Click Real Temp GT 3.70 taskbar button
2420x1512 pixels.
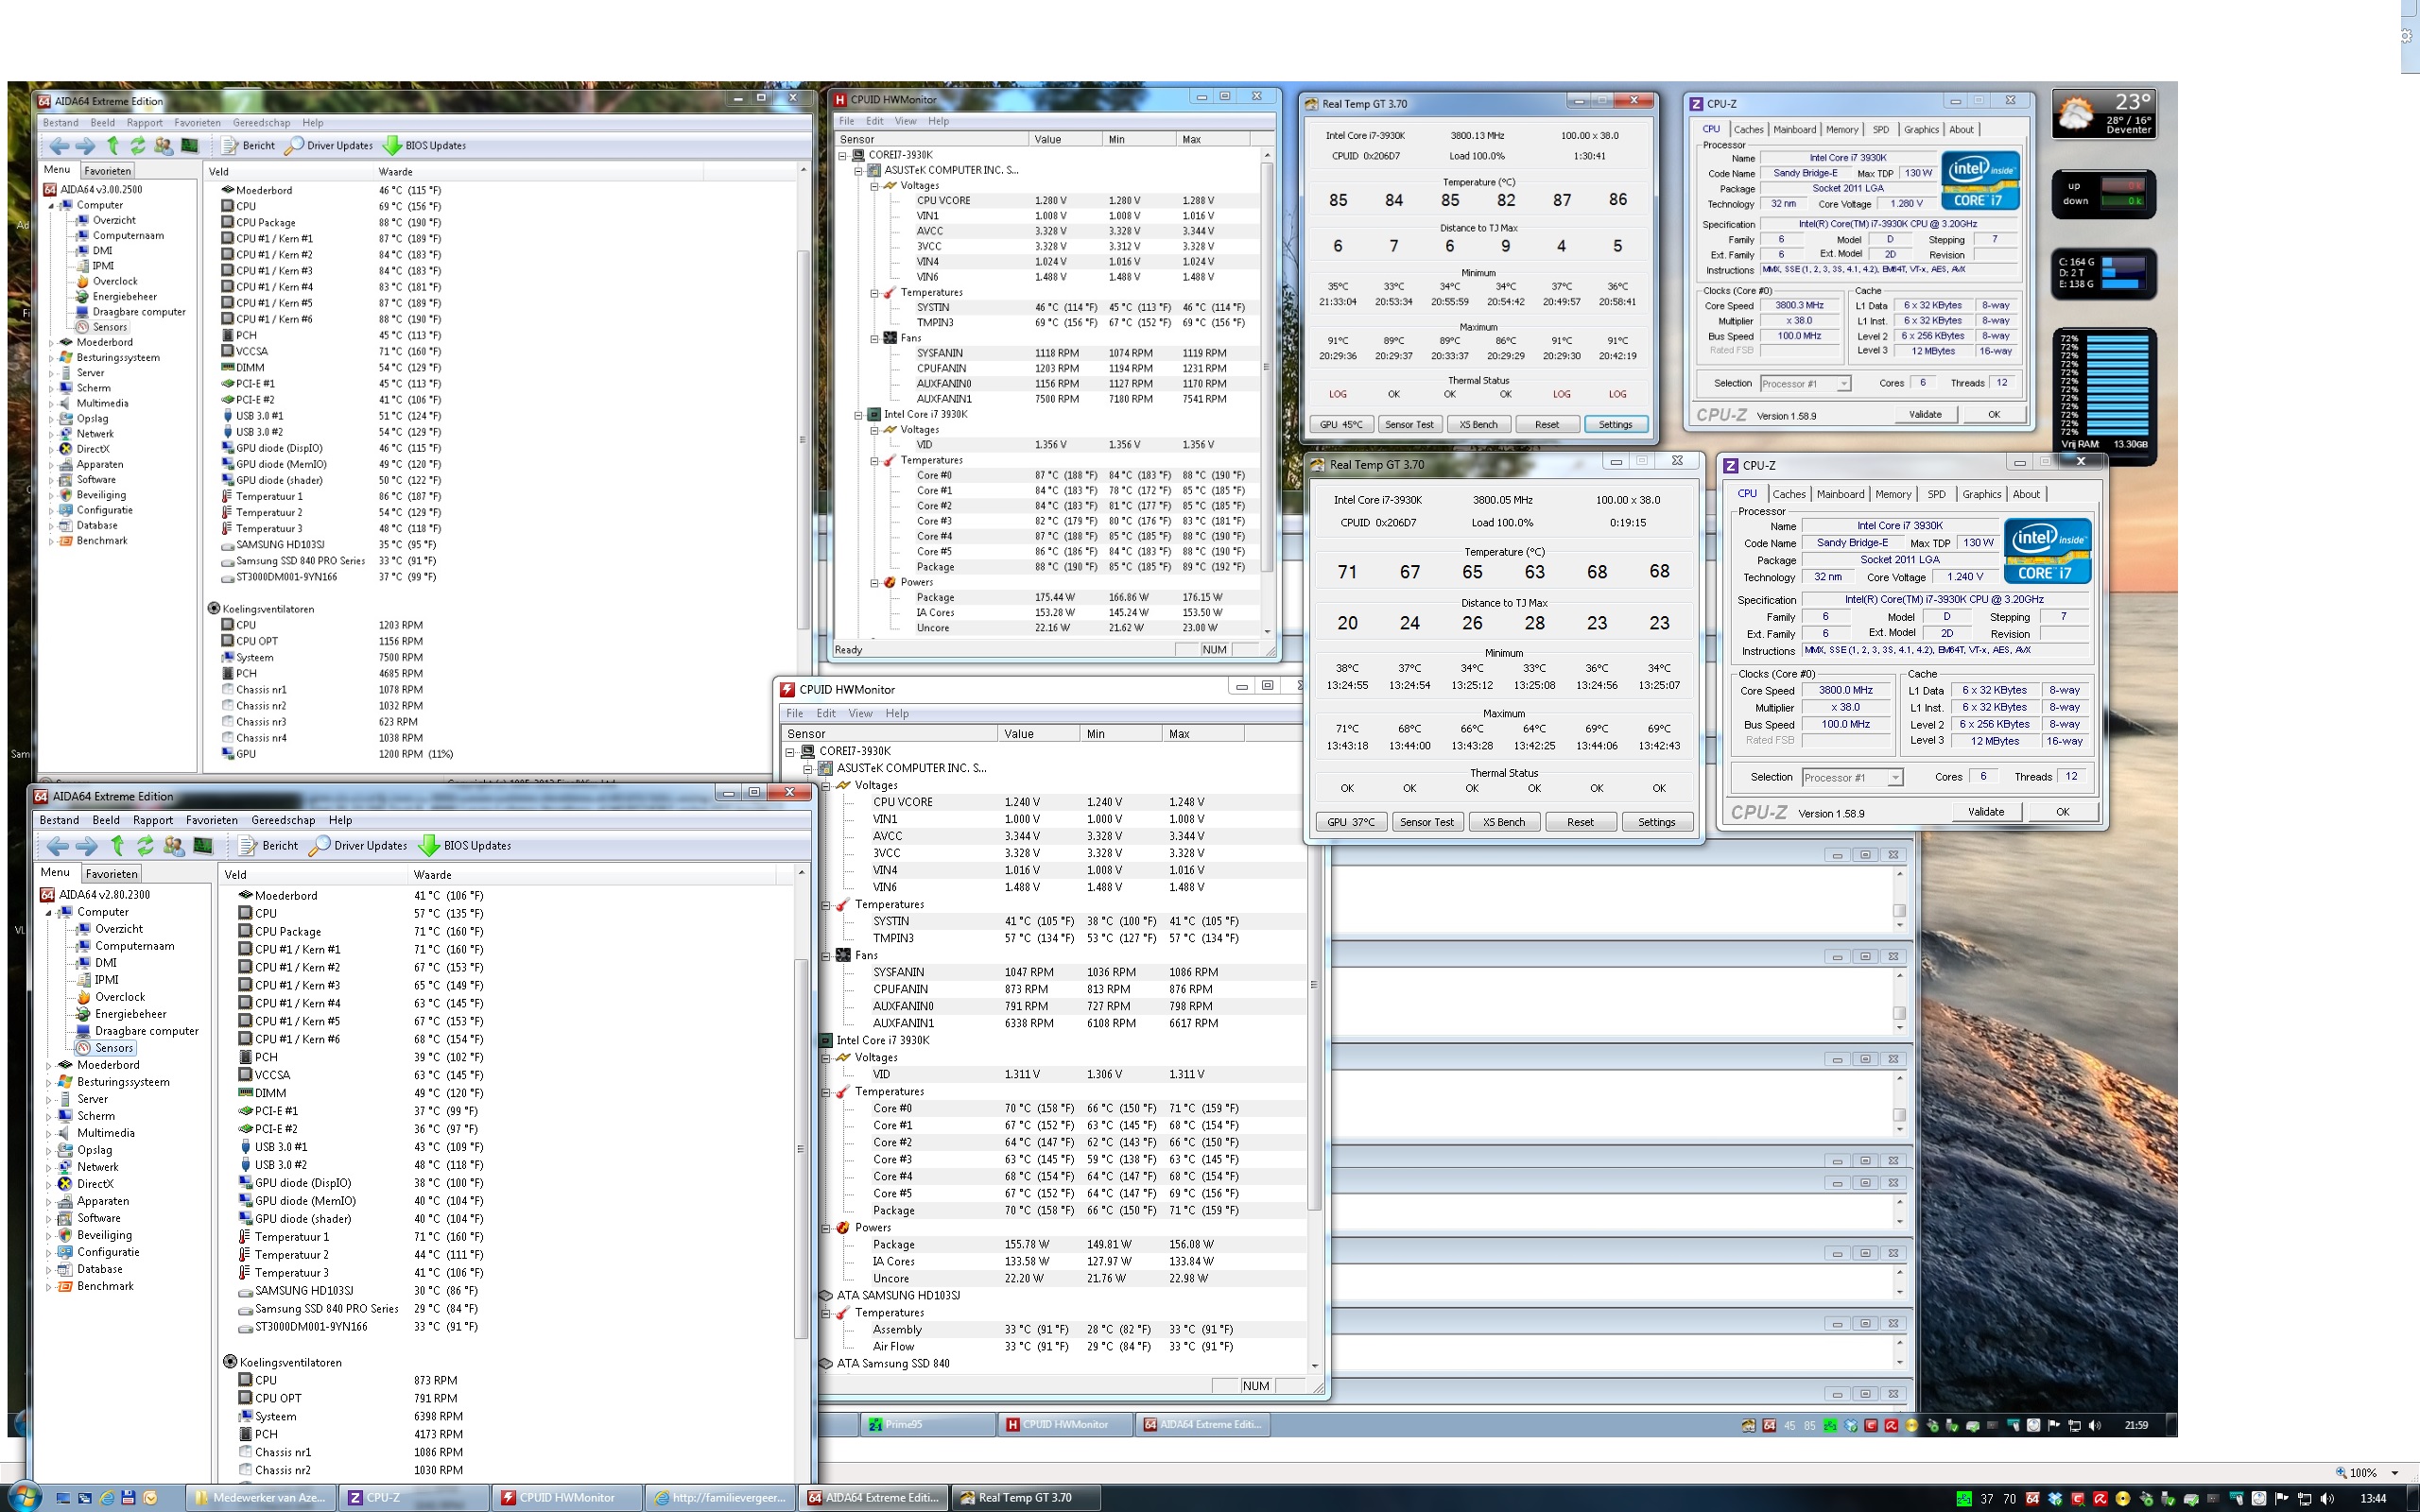pos(1024,1497)
